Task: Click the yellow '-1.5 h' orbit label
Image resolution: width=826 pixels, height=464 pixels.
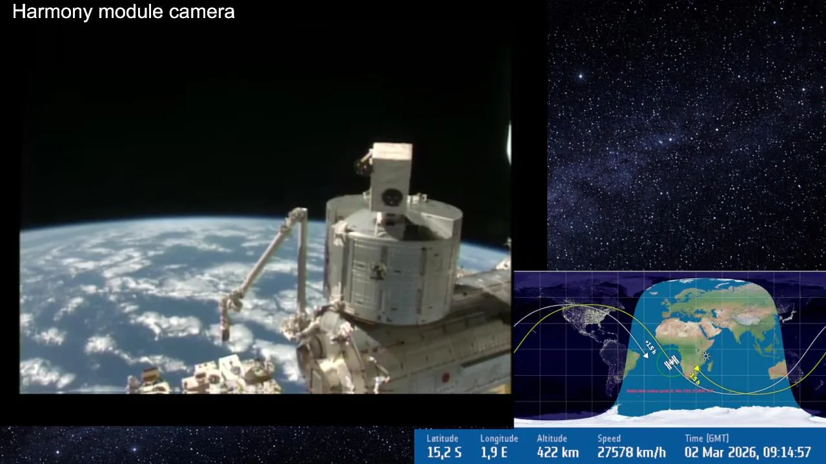Action: (x=694, y=379)
